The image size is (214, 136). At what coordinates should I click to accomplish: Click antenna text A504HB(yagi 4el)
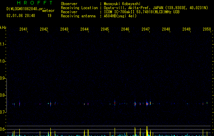[120, 16]
